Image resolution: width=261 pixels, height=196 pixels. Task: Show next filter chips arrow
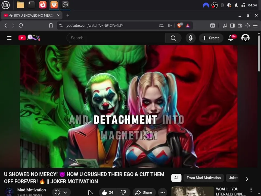click(247, 179)
